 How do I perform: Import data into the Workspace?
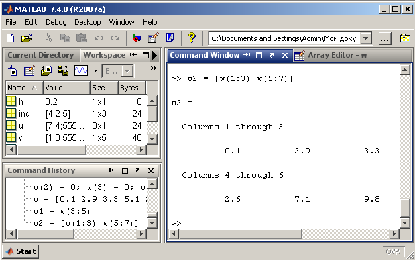tap(46, 70)
